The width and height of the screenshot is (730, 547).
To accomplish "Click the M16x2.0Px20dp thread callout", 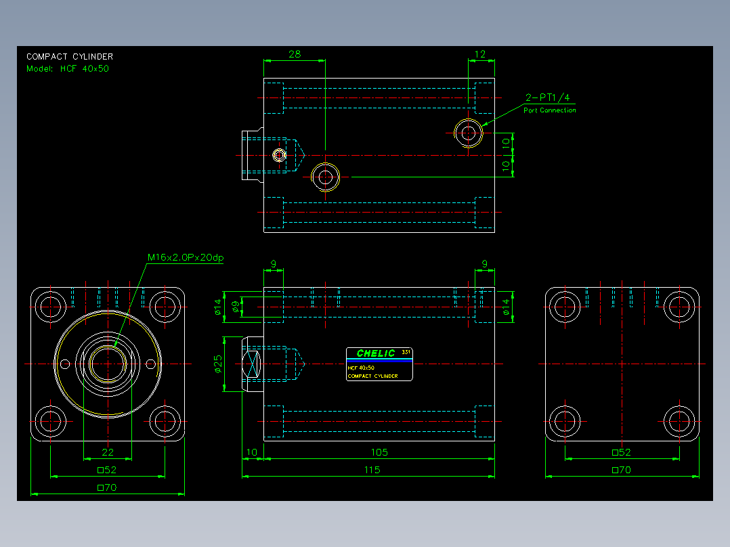I will pyautogui.click(x=186, y=257).
